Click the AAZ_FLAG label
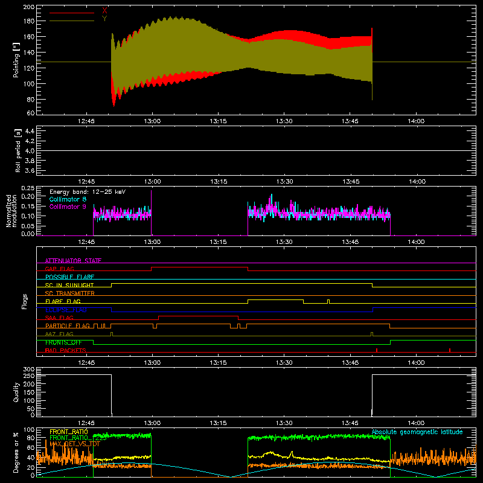The width and height of the screenshot is (483, 483). 59,334
